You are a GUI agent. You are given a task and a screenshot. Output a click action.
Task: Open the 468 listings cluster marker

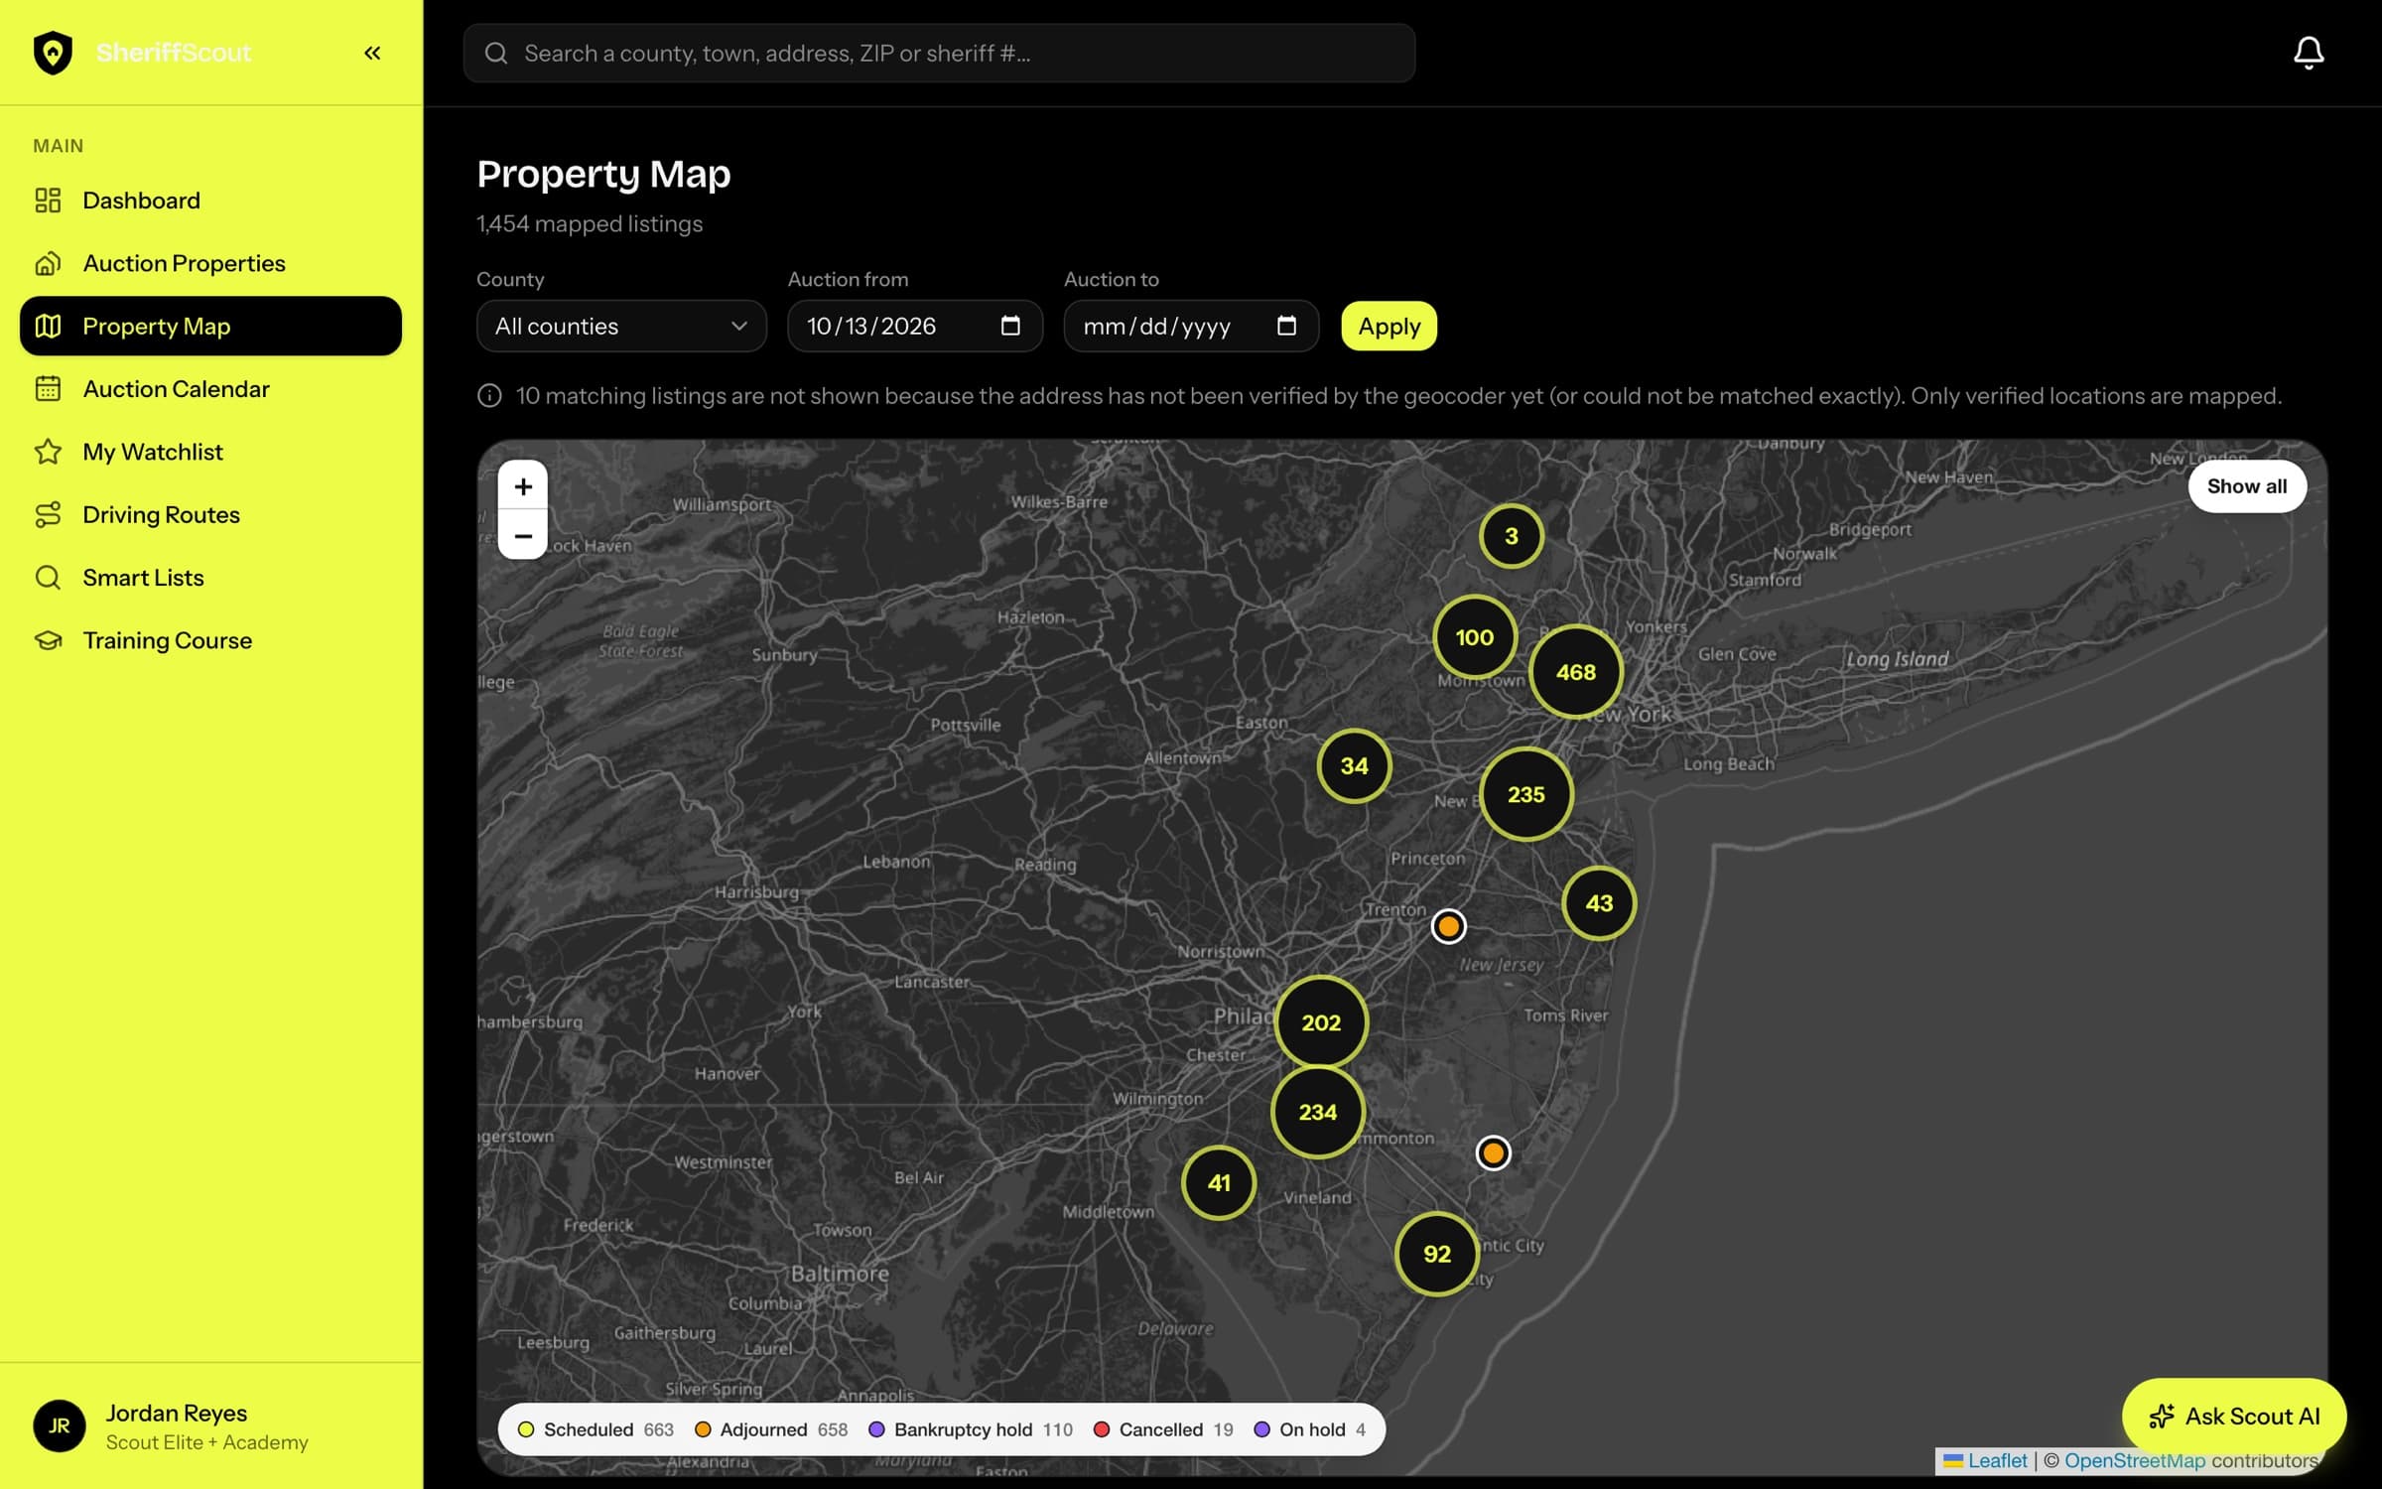[x=1576, y=672]
